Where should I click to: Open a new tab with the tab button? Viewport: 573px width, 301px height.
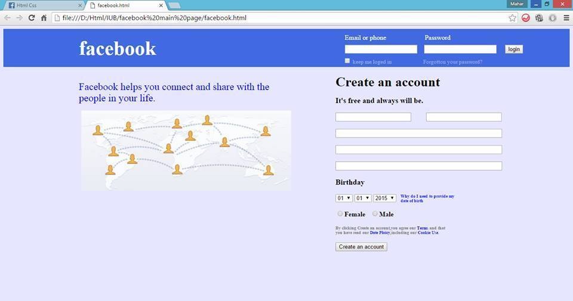coord(174,5)
